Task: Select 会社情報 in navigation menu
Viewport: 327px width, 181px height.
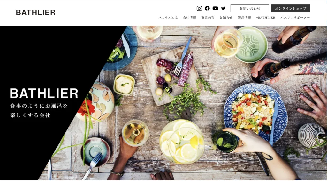Action: click(x=189, y=18)
